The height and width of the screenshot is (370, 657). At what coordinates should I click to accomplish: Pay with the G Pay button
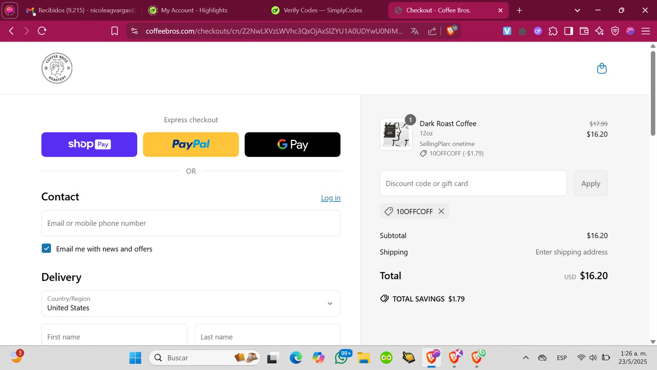(x=293, y=145)
